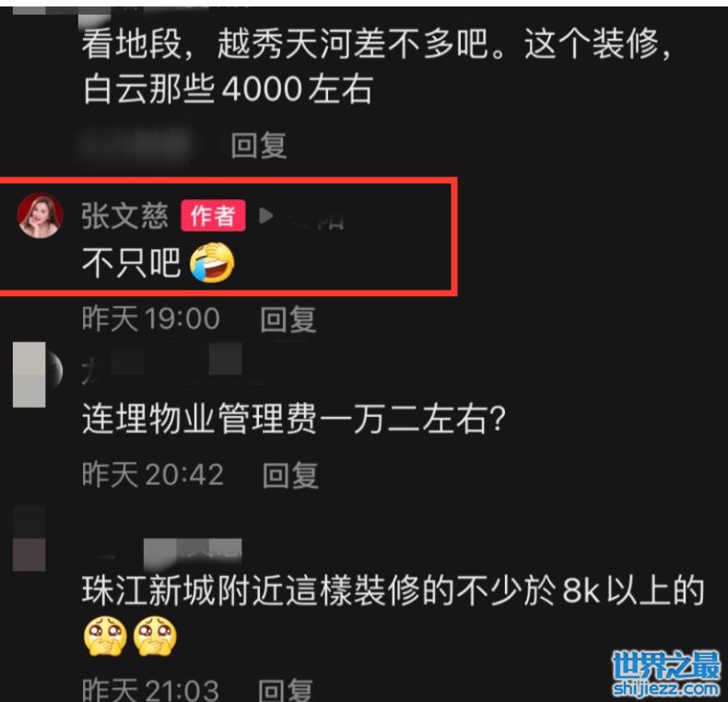
Task: Open the 世界之最 watermark logo
Action: coord(666,666)
